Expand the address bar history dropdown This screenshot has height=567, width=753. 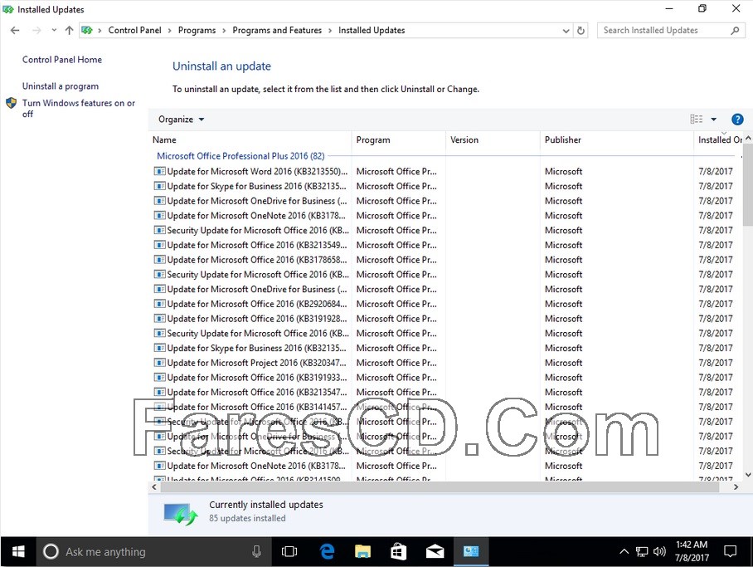[566, 31]
